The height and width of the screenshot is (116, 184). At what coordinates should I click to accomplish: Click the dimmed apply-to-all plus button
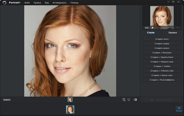tap(162, 100)
